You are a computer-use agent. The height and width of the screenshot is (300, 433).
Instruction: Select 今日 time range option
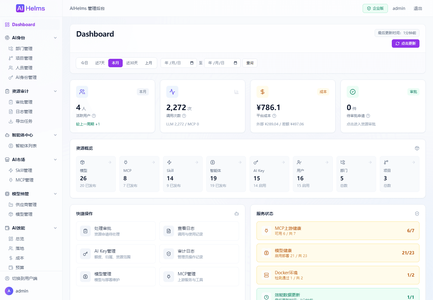click(x=84, y=63)
